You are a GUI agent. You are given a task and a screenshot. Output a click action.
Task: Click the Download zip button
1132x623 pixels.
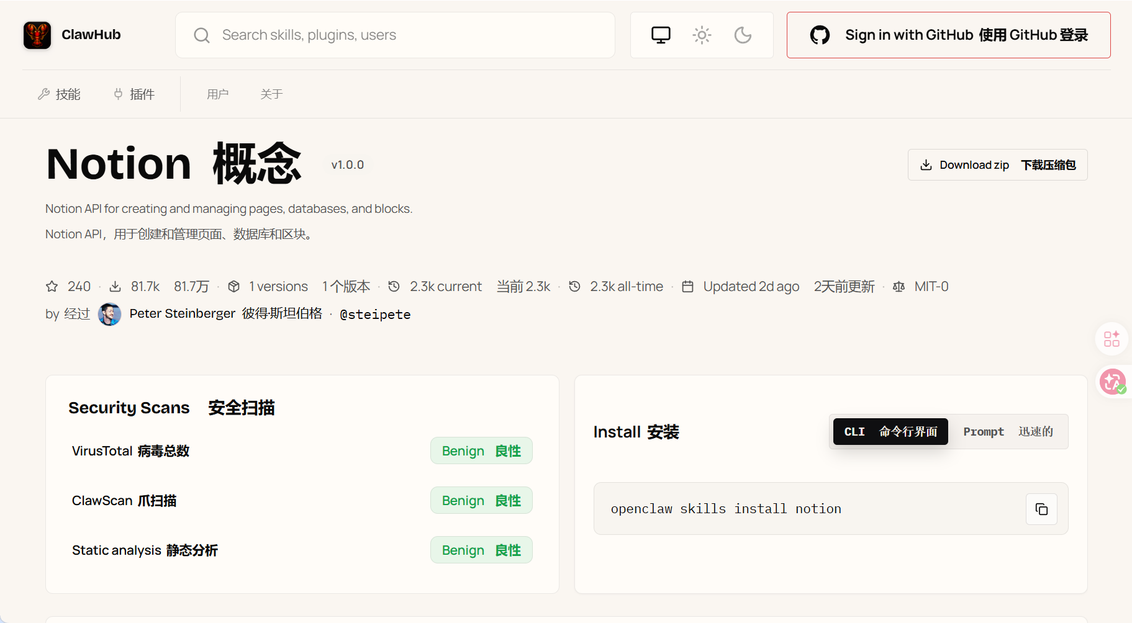[997, 165]
